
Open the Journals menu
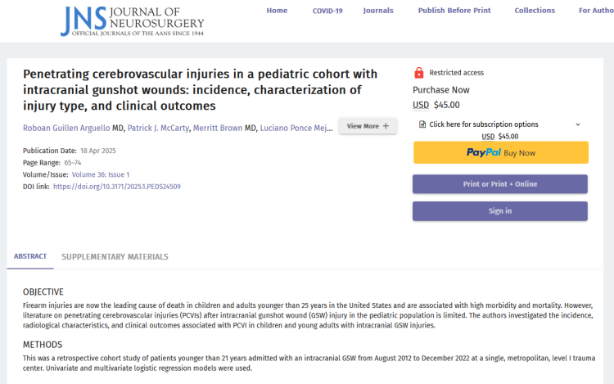click(378, 11)
